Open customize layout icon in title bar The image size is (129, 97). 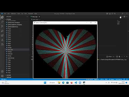point(115,14)
